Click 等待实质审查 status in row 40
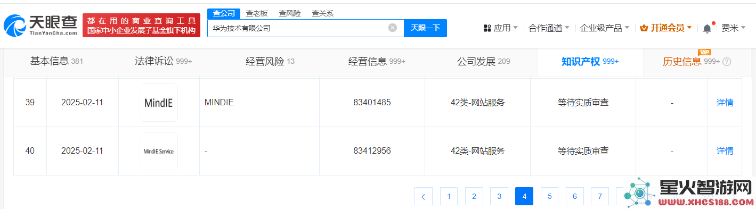 583,151
